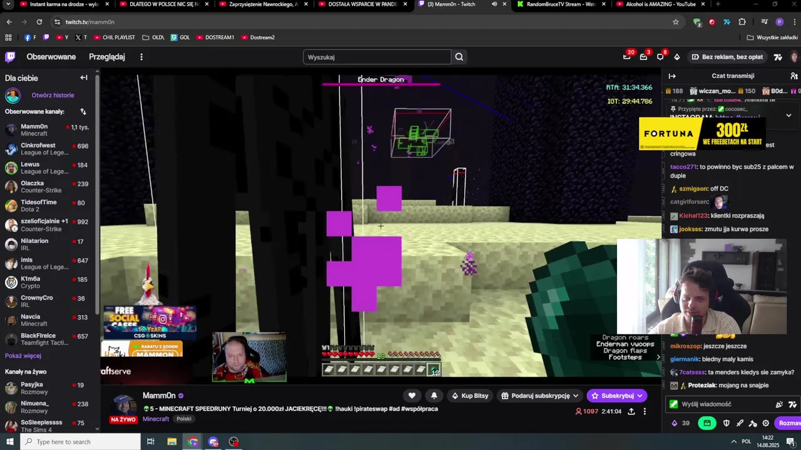This screenshot has height=450, width=801.
Task: Expand the pinned message by cocosec_
Action: (788, 115)
